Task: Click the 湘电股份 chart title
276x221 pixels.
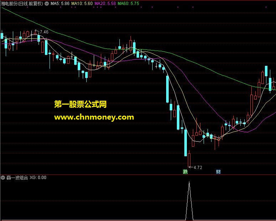Action: (22, 4)
